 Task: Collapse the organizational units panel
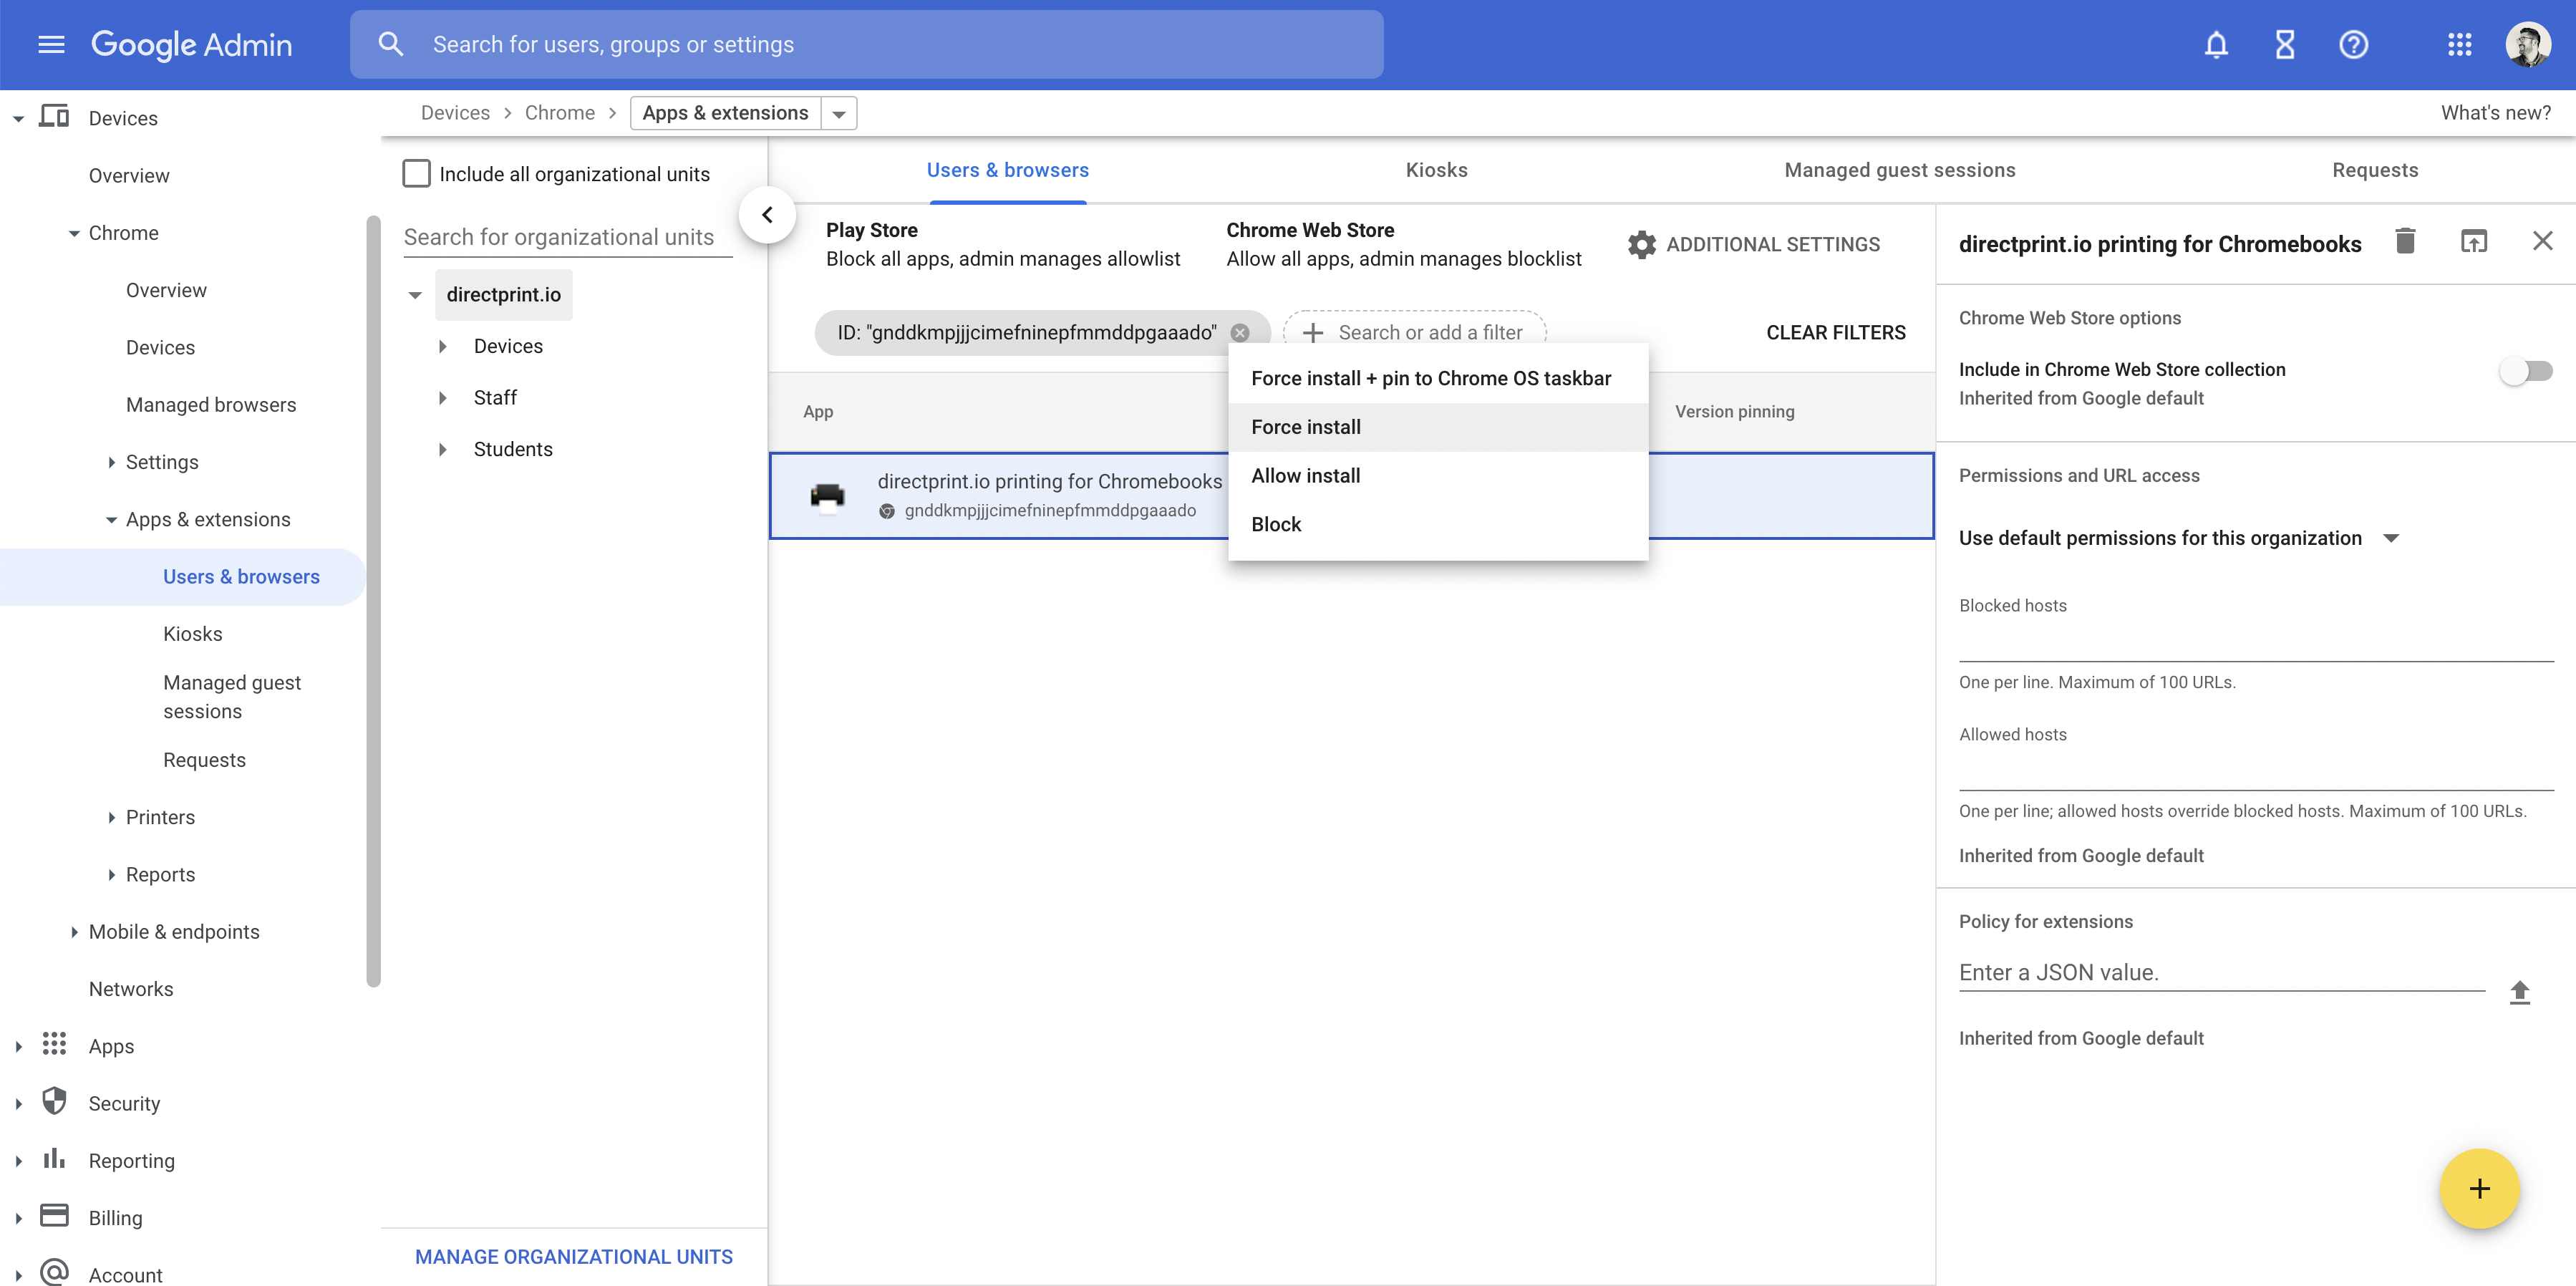[x=767, y=214]
